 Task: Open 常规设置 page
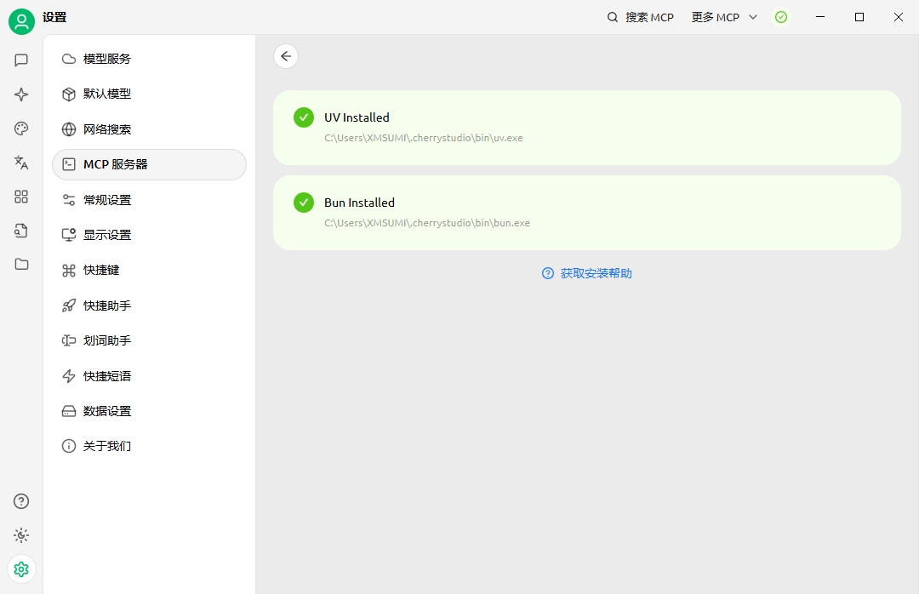click(x=150, y=200)
